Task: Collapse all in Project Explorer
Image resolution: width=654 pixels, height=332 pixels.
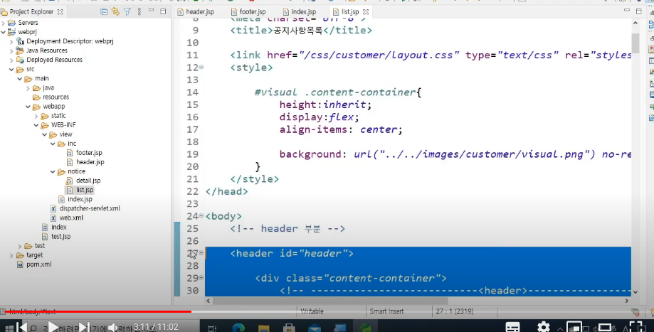Action: (104, 11)
